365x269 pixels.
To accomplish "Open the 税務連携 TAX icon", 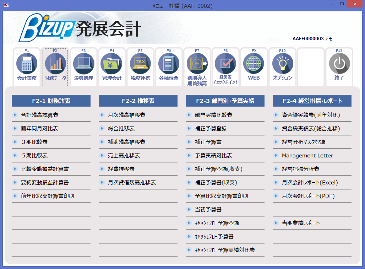I will (140, 67).
